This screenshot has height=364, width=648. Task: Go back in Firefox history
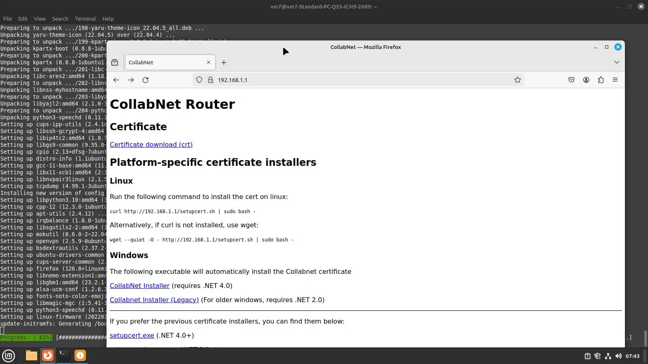(116, 80)
